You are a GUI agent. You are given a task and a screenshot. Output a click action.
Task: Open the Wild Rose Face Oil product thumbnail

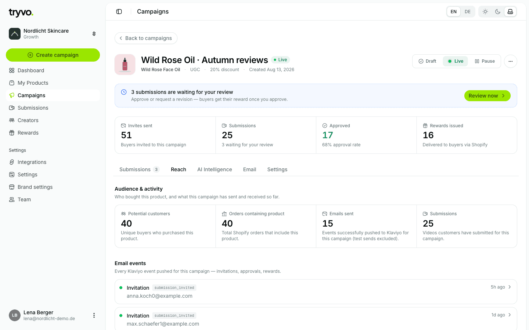tap(125, 65)
